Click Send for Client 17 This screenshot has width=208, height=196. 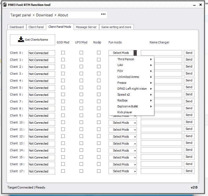(189, 171)
